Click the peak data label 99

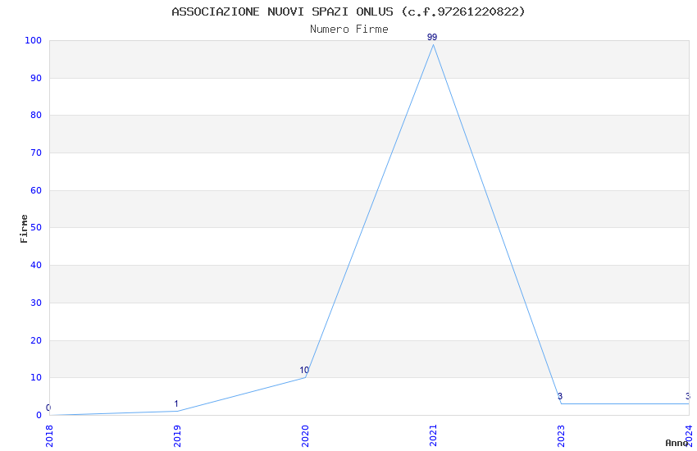pyautogui.click(x=432, y=38)
